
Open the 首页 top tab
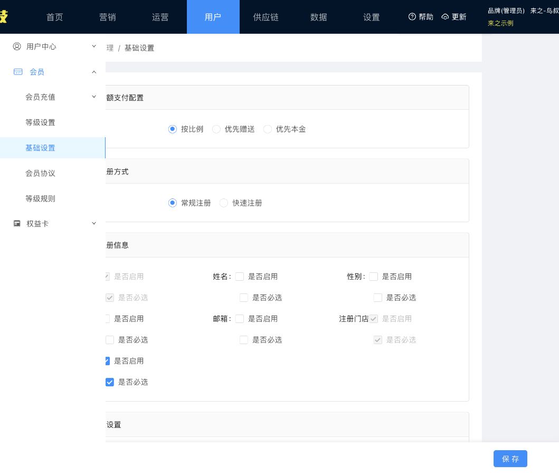point(55,17)
